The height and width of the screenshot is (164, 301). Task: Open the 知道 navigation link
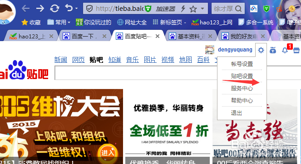coord(114,60)
